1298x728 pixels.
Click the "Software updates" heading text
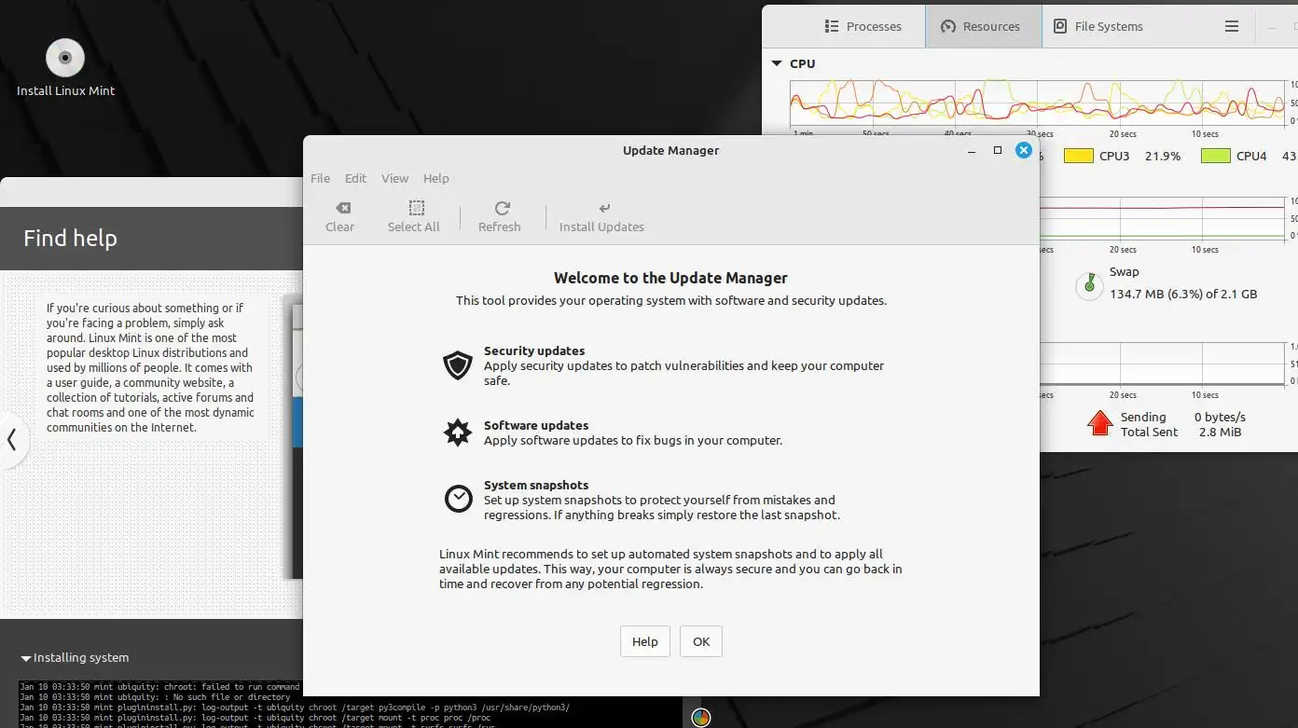(x=536, y=425)
